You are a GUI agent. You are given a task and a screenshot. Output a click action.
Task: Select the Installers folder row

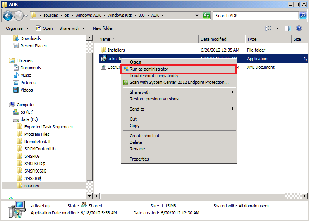pyautogui.click(x=203, y=50)
